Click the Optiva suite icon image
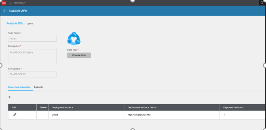266x130 pixels. tap(74, 38)
